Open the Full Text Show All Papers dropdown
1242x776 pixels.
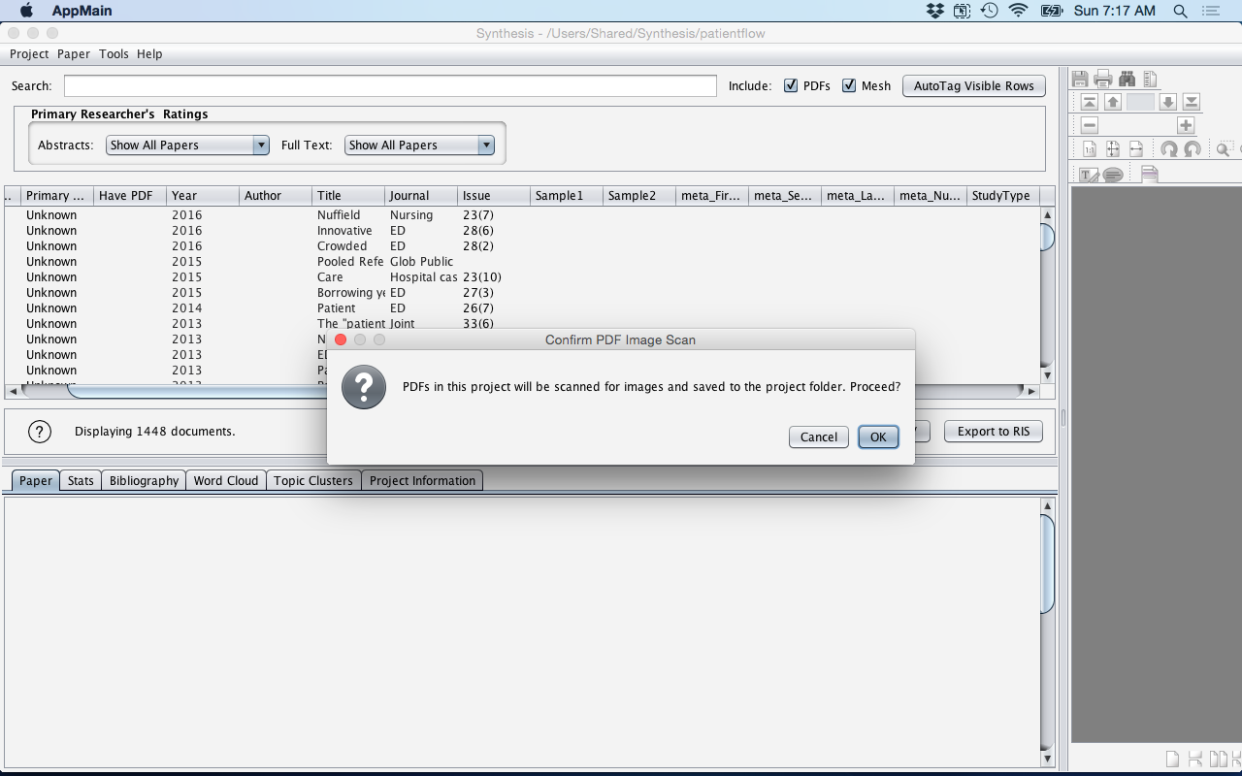coord(419,145)
